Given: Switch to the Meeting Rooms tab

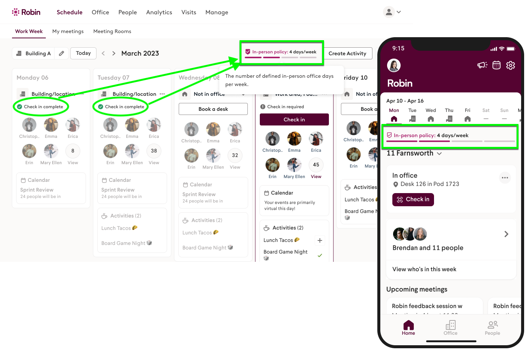Looking at the screenshot, I should click(112, 32).
